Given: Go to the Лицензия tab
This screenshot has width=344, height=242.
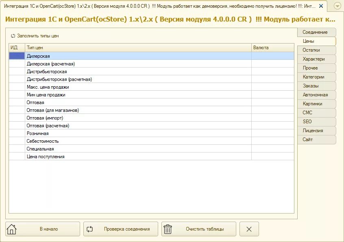Looking at the screenshot, I should coord(316,131).
